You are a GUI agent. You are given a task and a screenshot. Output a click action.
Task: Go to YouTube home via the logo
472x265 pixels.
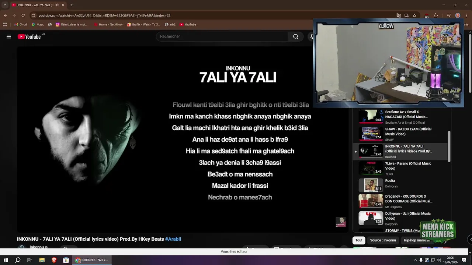29,36
